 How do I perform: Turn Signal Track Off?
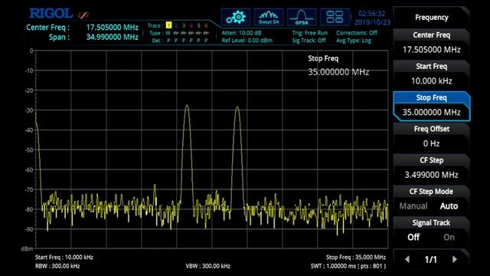(413, 237)
